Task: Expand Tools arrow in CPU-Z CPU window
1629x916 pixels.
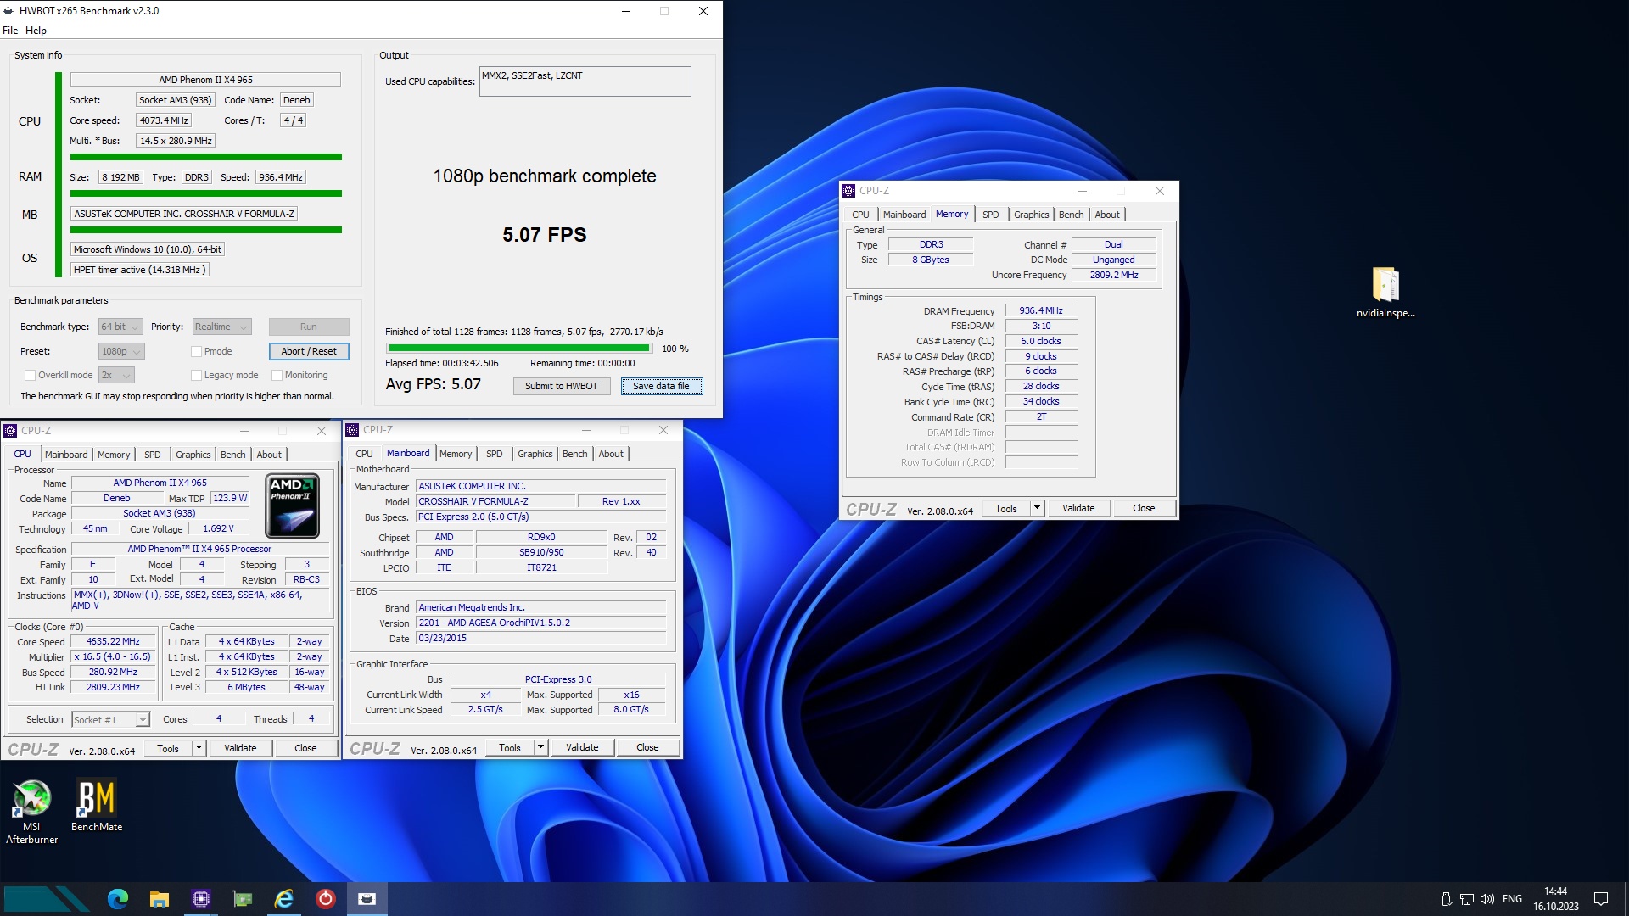Action: 199,748
